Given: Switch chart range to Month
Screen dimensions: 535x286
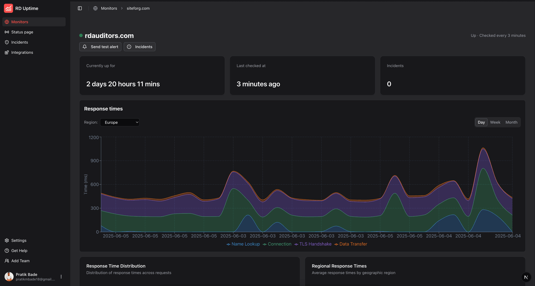Looking at the screenshot, I should 511,122.
